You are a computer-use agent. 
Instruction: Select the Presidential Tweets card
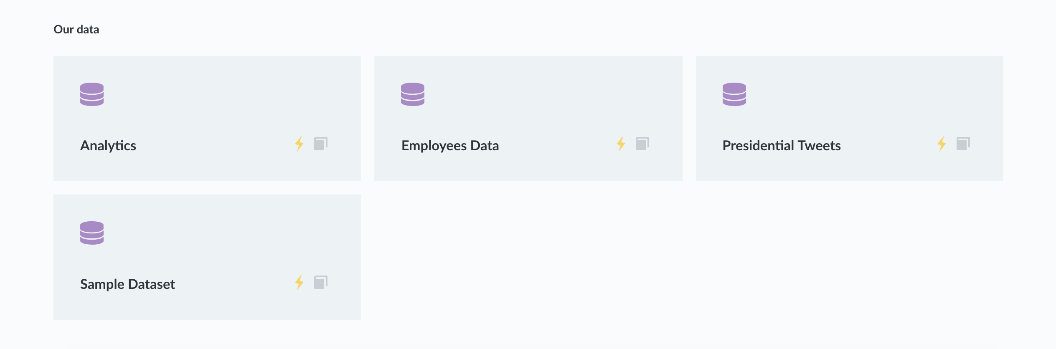point(849,118)
